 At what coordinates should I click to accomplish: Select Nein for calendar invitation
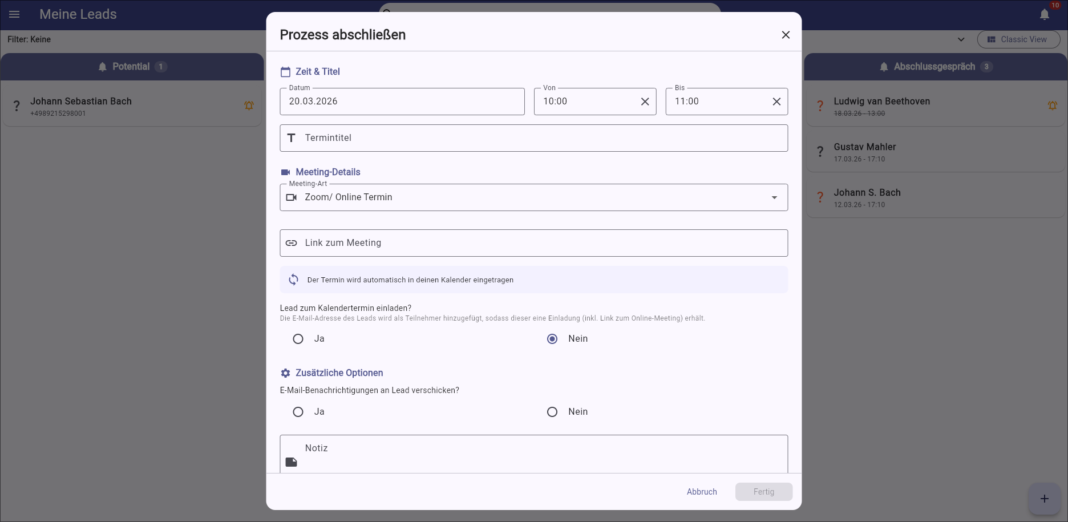(552, 339)
